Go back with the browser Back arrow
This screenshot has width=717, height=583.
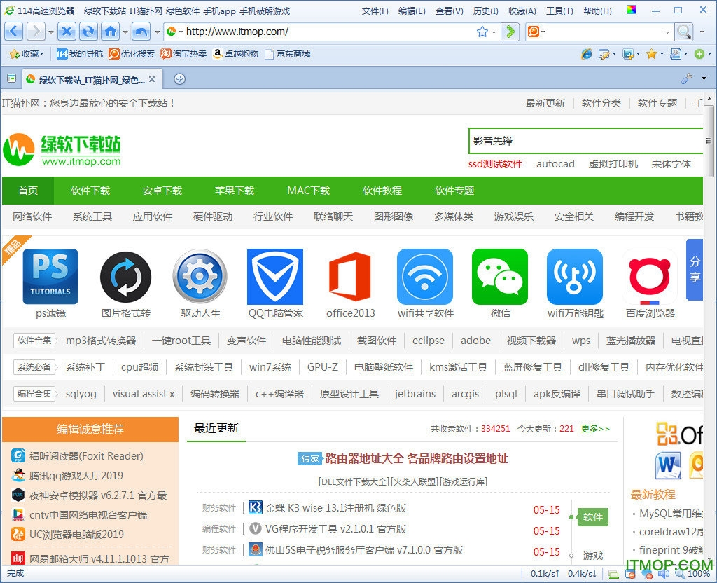coord(14,32)
